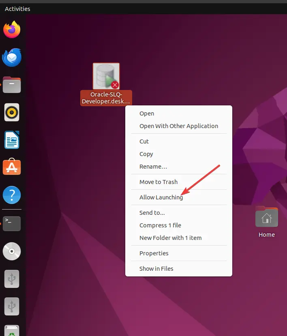Click the Home label under the folder
This screenshot has width=287, height=336.
coord(267,235)
